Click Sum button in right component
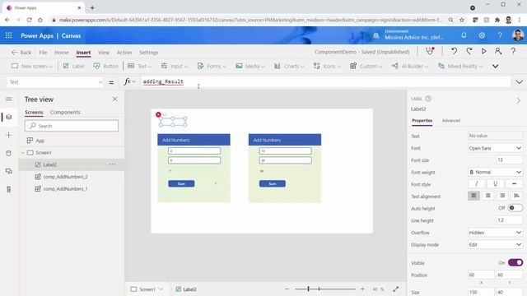The height and width of the screenshot is (296, 527). 273,183
